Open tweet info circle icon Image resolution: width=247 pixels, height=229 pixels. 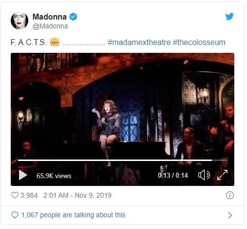[230, 195]
